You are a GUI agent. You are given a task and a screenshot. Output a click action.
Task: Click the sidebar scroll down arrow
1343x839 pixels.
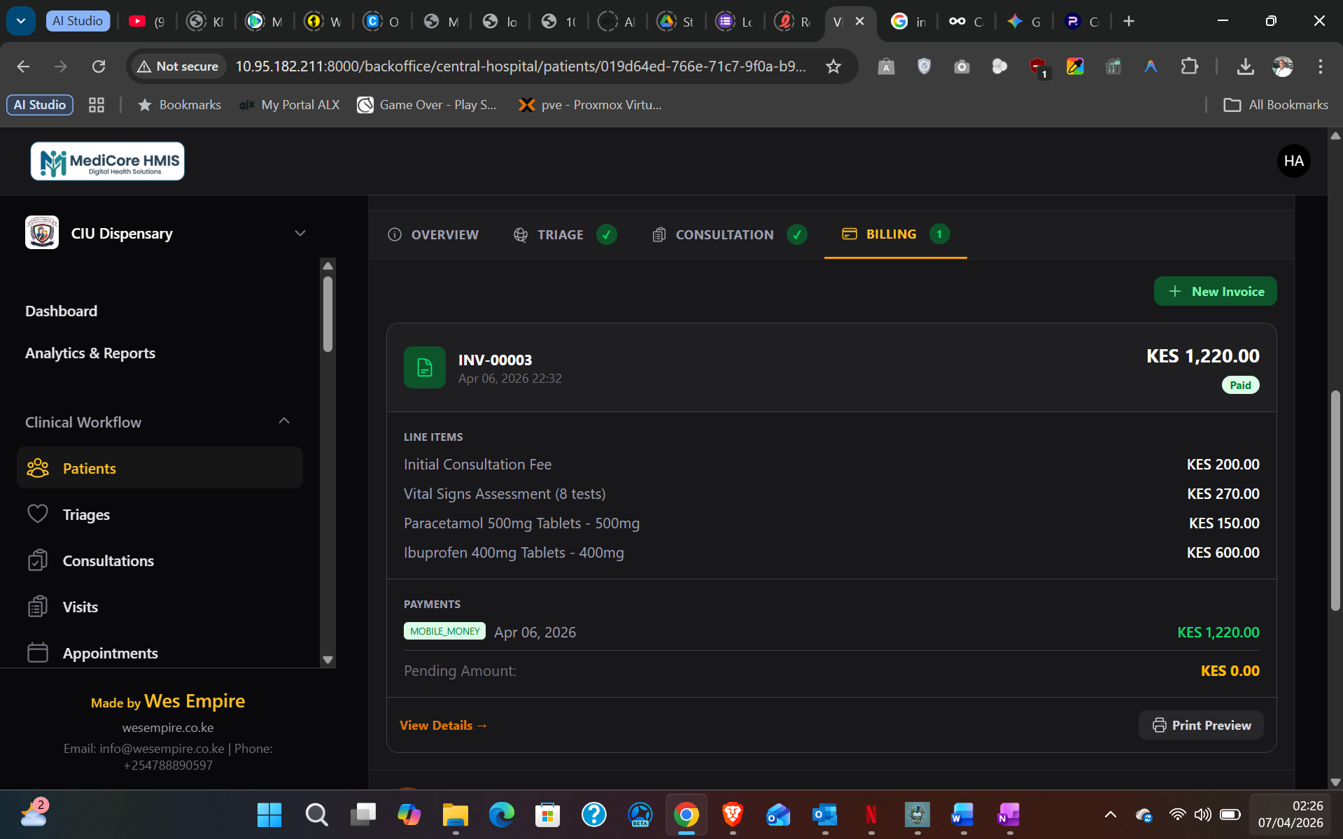[328, 660]
